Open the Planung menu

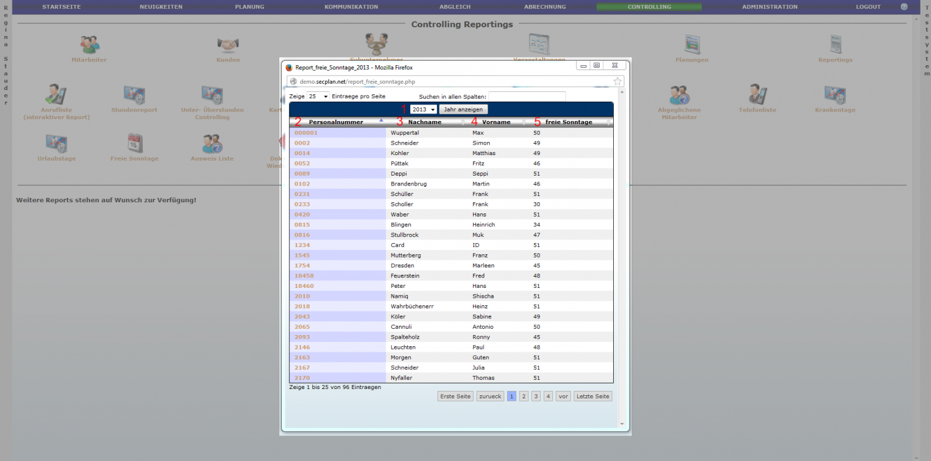coord(250,7)
